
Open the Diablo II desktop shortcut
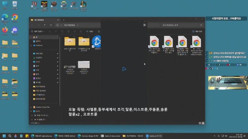44,6
